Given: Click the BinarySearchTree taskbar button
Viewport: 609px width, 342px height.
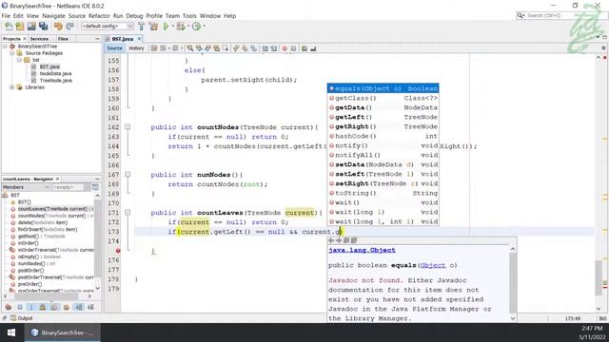Looking at the screenshot, I should tap(62, 332).
